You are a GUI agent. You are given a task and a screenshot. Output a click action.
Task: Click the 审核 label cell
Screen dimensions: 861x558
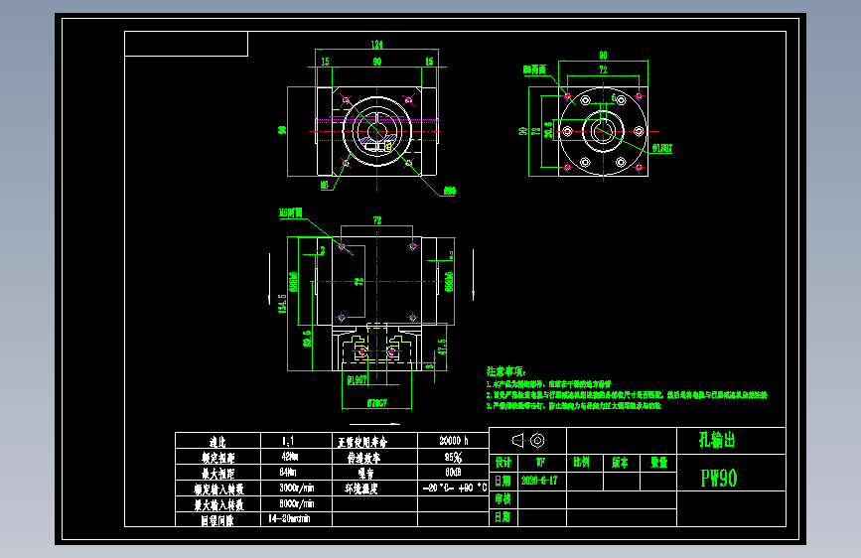coord(502,499)
